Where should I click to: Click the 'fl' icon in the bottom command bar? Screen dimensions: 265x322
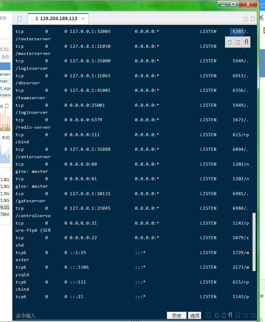tap(230, 315)
